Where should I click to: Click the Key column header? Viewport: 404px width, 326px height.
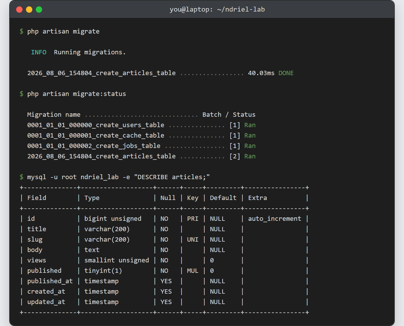(x=193, y=198)
